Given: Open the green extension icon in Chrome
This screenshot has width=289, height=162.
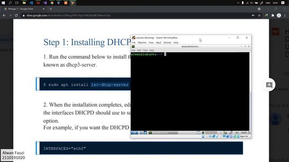Looking at the screenshot, I should (266, 15).
